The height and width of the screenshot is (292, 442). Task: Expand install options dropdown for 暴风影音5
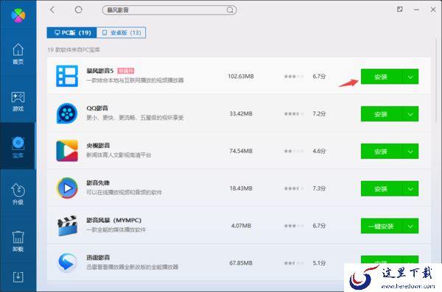tap(410, 76)
